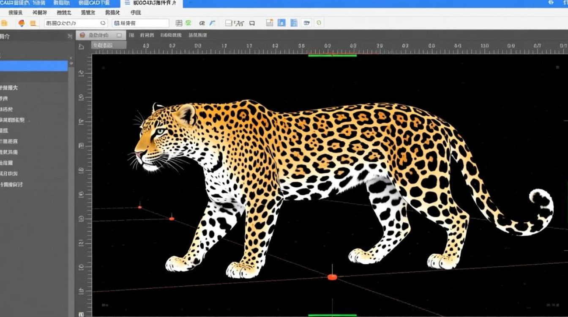Click the grid table icon in the toolbar

click(x=179, y=23)
